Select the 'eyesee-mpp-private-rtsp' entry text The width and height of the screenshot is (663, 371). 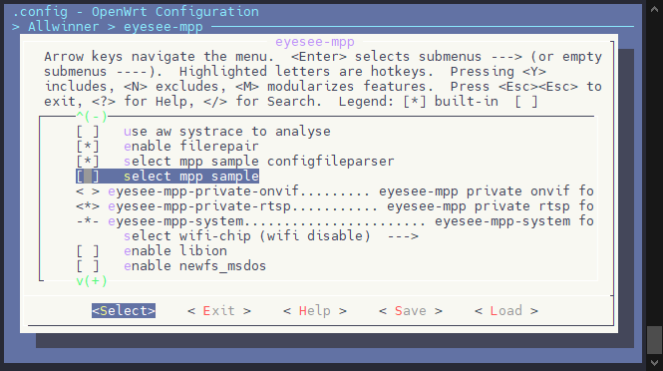point(199,206)
